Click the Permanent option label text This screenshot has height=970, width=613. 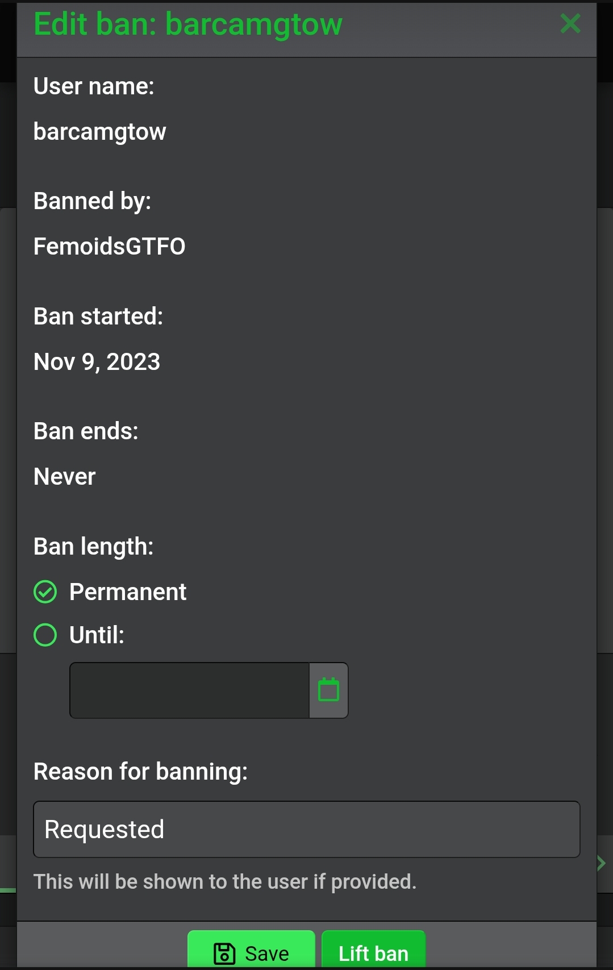click(127, 592)
